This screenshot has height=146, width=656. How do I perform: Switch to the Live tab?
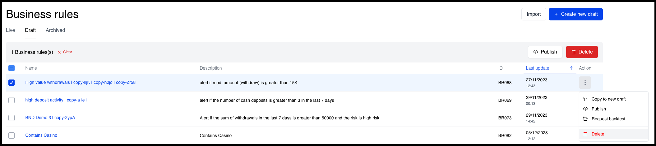pos(10,30)
